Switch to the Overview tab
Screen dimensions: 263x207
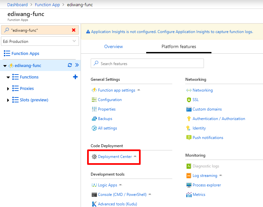(114, 46)
